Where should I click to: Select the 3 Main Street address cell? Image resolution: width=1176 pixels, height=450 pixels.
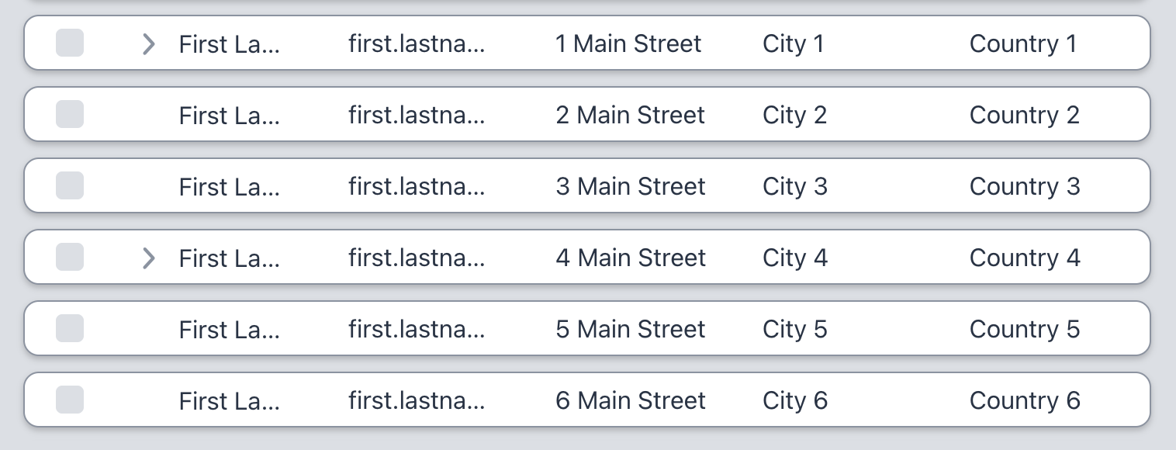coord(631,187)
